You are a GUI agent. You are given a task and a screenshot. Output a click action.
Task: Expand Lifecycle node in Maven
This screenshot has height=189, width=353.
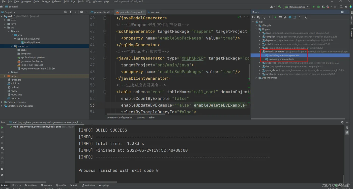tap(256, 25)
